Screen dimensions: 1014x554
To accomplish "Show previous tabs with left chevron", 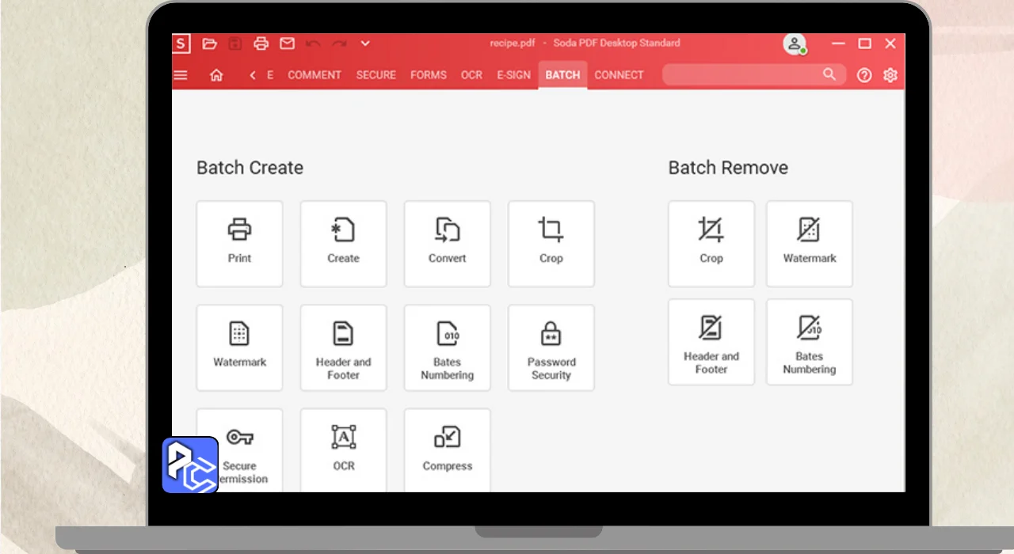I will pos(253,75).
